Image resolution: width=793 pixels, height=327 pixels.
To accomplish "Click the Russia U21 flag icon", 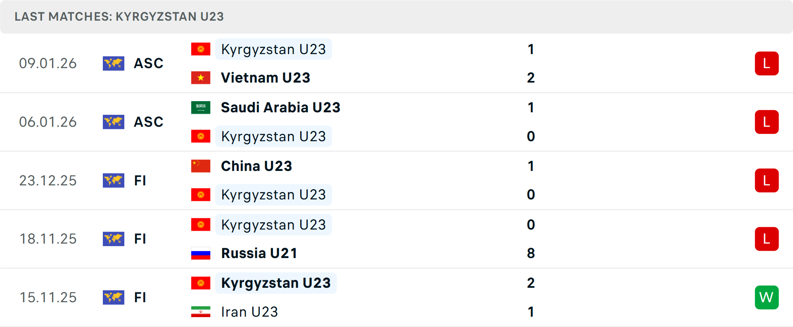I will (x=201, y=253).
